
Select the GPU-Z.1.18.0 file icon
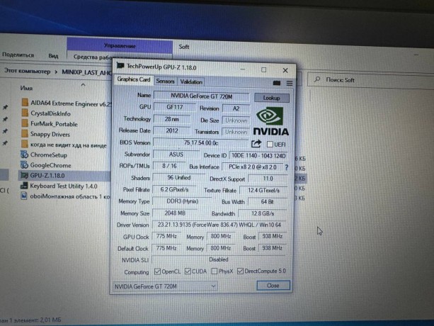coord(25,175)
